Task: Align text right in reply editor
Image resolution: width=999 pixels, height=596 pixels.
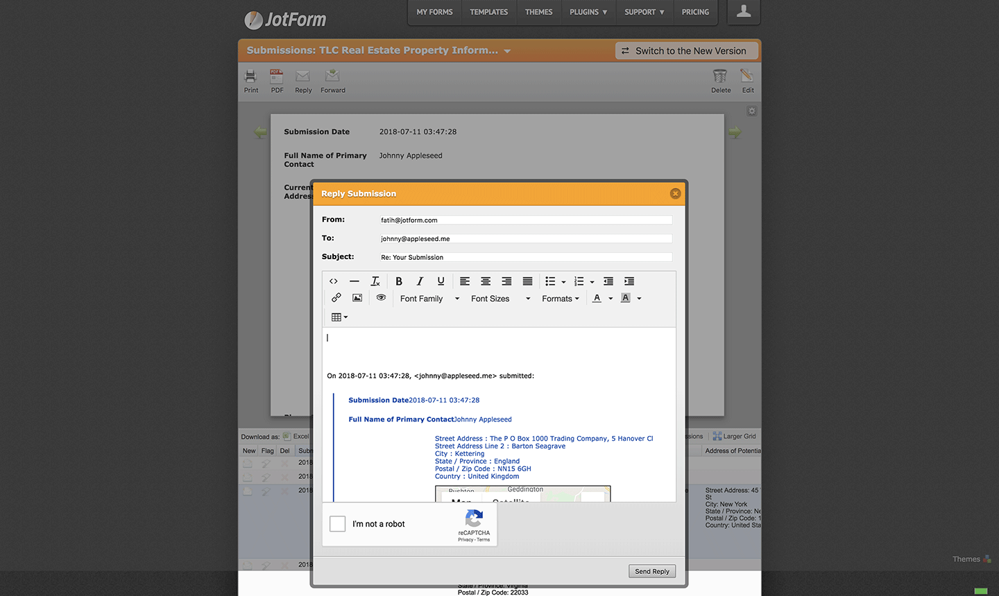Action: point(506,281)
